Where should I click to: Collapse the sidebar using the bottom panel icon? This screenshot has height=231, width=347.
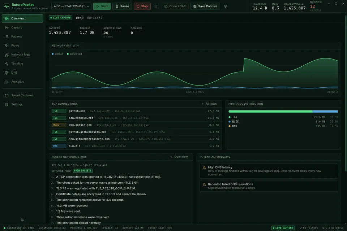(x=22, y=219)
